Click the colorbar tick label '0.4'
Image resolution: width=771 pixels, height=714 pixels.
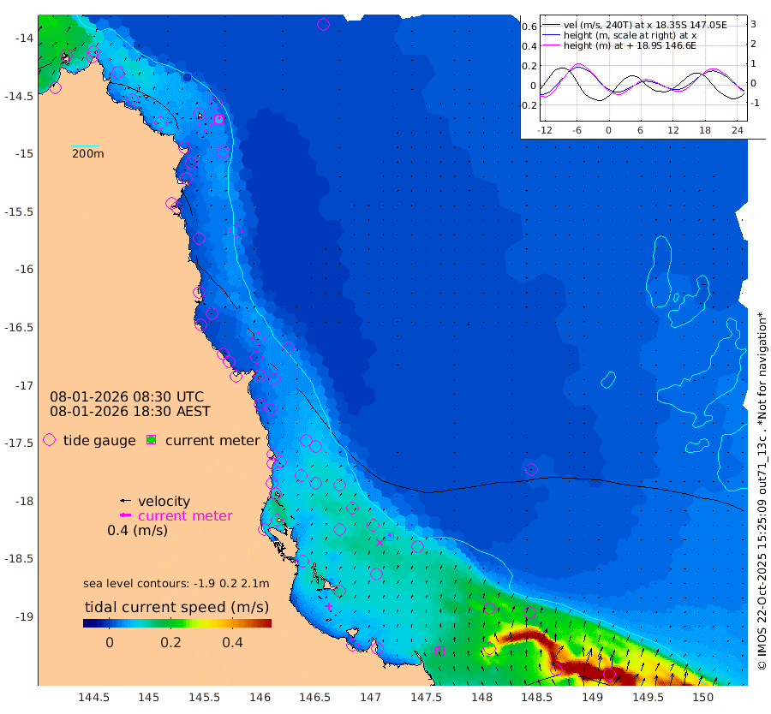pos(232,642)
